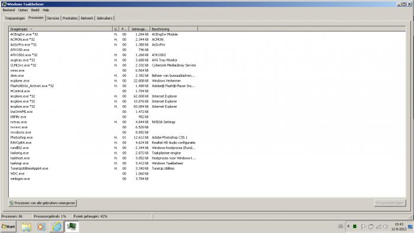Select the TuneUpUtilitiesApp64.exe process row

coord(103,169)
